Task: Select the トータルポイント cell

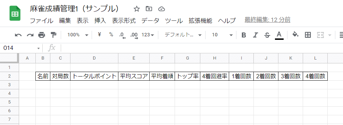Action: coord(94,76)
